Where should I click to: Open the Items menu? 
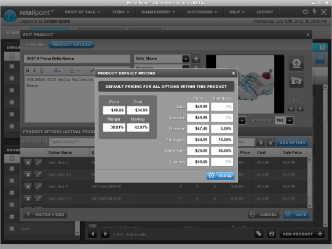[x=121, y=12]
